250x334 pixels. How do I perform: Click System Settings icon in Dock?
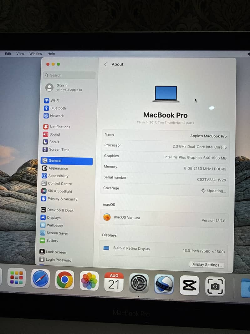coord(139,283)
